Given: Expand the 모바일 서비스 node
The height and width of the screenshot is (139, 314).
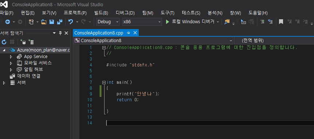Looking at the screenshot, I should (x=11, y=64).
